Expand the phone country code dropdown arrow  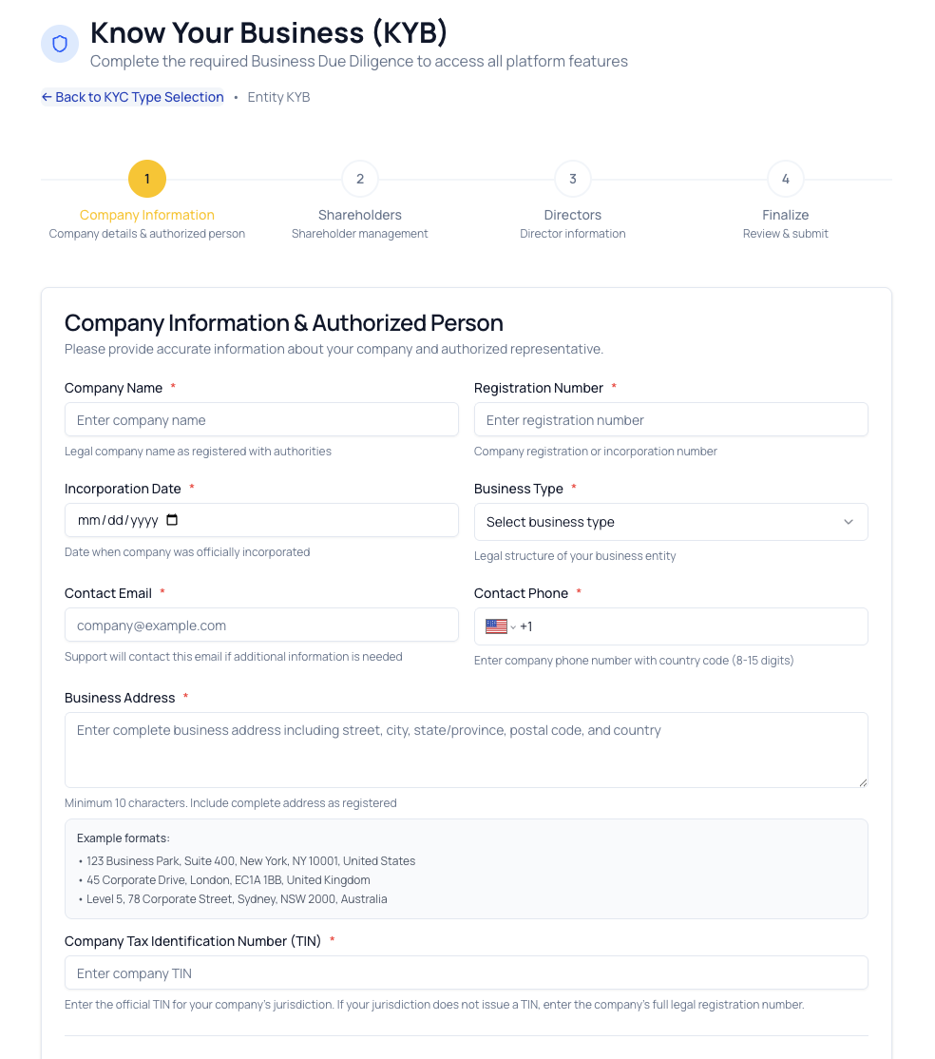515,626
